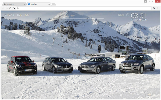Open the browser home page

[14, 8]
